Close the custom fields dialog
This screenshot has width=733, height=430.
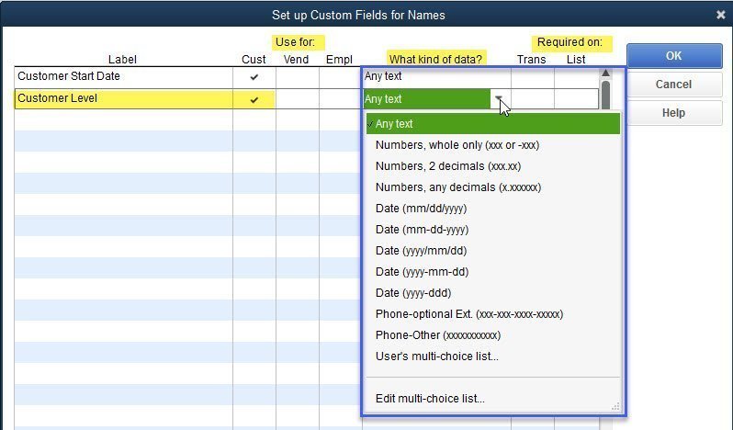tap(720, 15)
